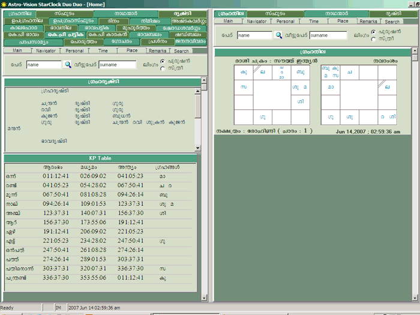Open Remarks tab in right panel
The image size is (420, 315).
368,21
